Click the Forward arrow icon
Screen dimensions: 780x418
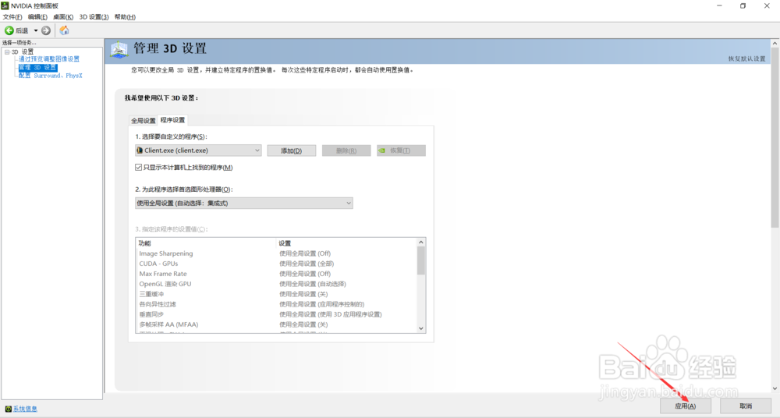(x=46, y=30)
